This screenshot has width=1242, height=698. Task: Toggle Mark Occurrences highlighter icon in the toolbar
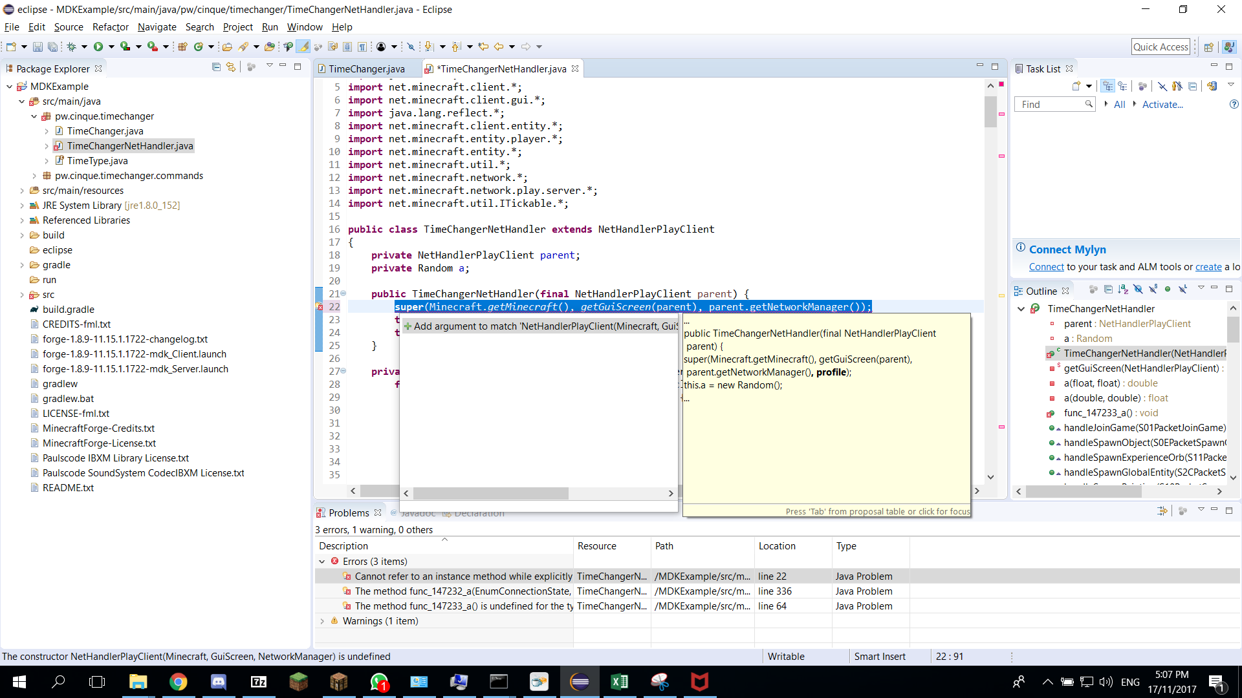click(304, 46)
